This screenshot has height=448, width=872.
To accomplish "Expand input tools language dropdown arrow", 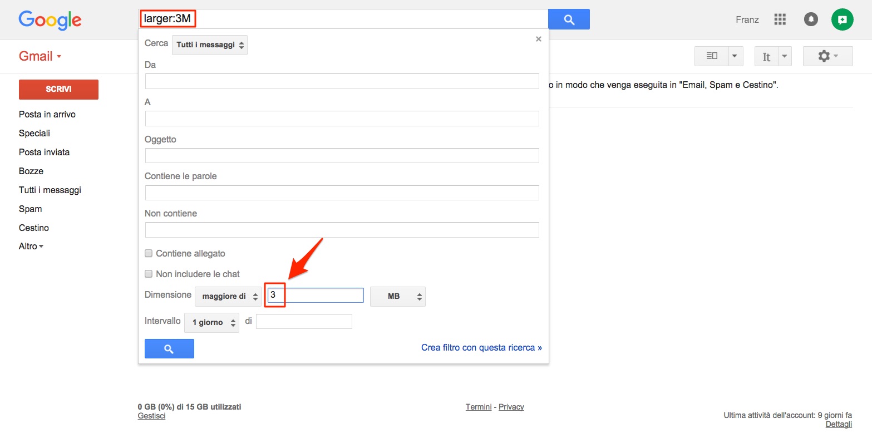I will pos(785,56).
